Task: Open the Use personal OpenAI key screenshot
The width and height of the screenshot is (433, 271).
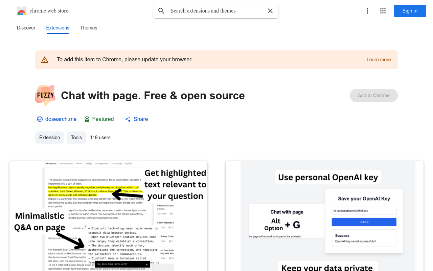Action: pyautogui.click(x=324, y=216)
